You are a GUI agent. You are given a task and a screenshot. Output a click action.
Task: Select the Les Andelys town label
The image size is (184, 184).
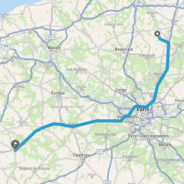coord(77,69)
